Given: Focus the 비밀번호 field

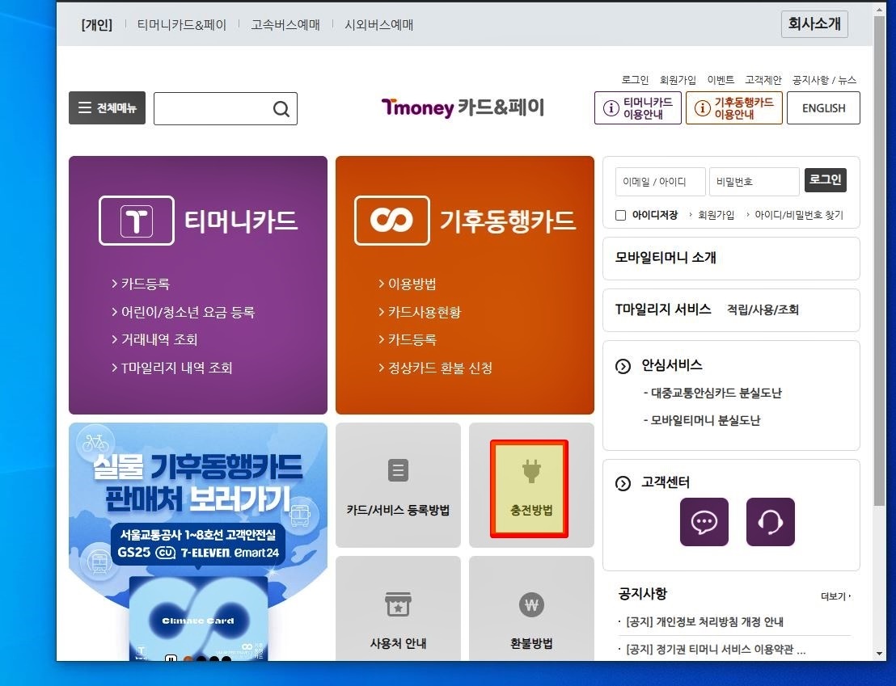Looking at the screenshot, I should [x=754, y=182].
